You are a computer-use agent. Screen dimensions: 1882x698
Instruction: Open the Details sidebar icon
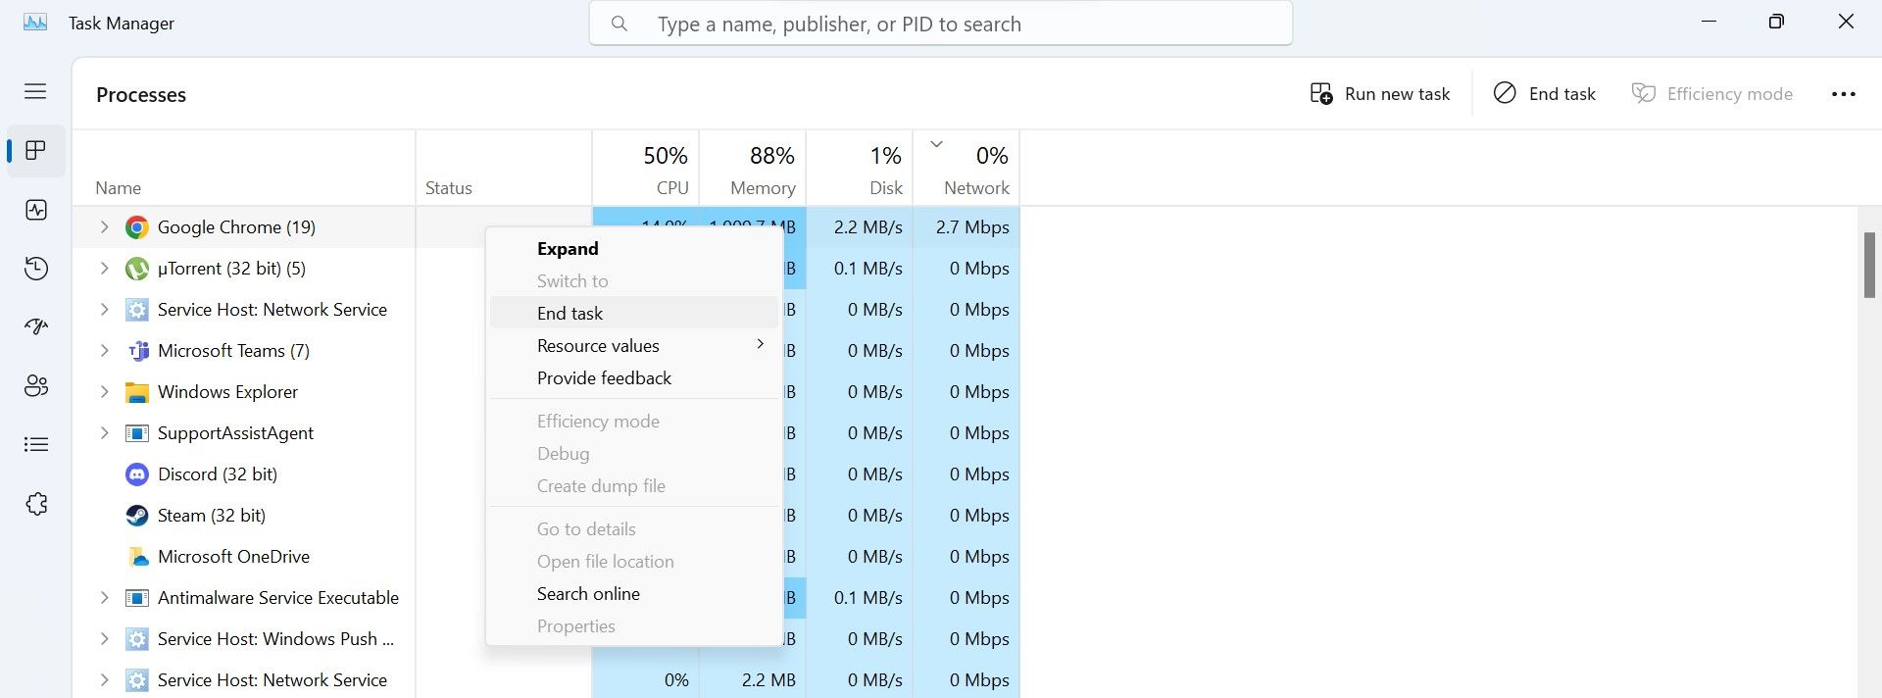36,445
